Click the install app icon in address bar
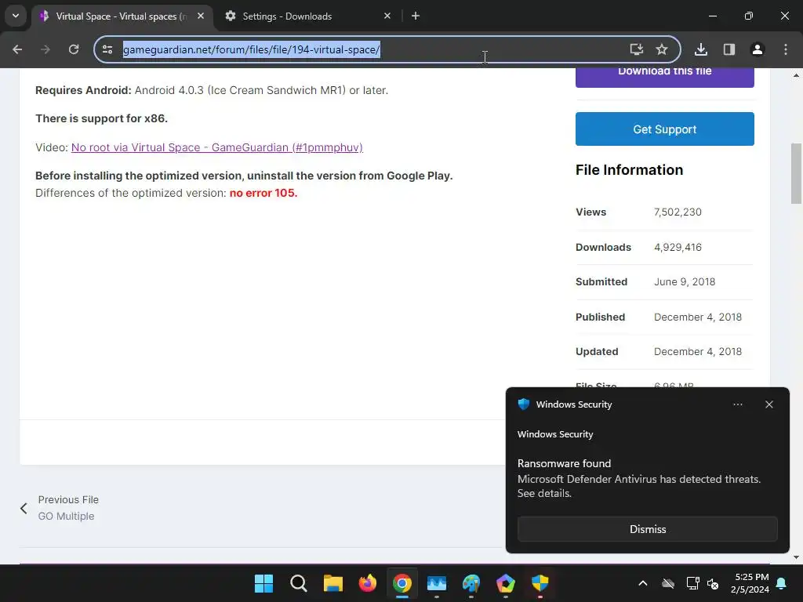This screenshot has width=803, height=602. pyautogui.click(x=636, y=49)
